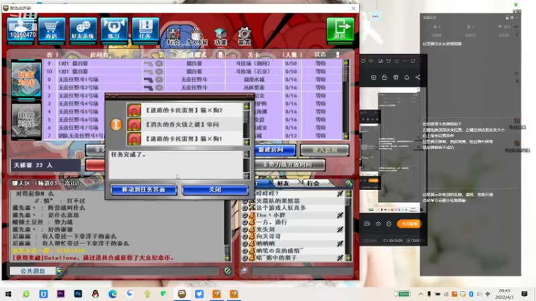Click the magnifier search icon below player list
536x301 pixels.
click(244, 271)
